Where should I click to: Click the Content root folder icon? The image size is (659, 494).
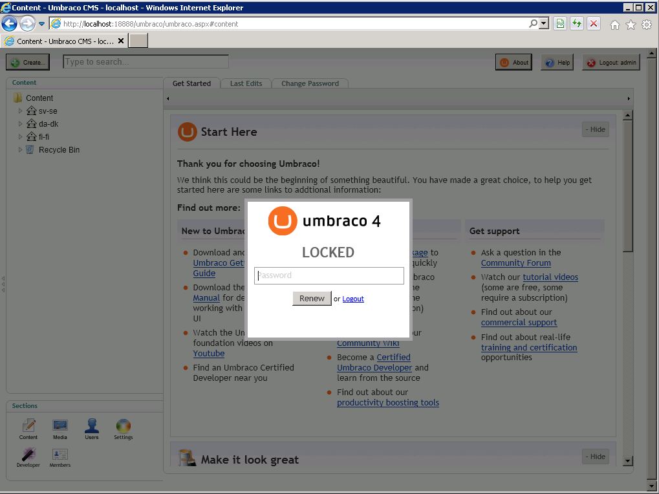pos(17,98)
